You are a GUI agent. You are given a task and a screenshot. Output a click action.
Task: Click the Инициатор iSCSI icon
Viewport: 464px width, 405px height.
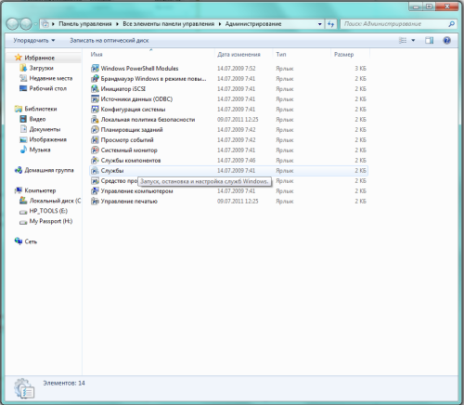pos(95,89)
